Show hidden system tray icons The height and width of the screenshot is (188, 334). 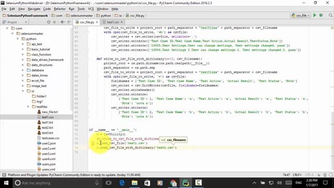[254, 183]
